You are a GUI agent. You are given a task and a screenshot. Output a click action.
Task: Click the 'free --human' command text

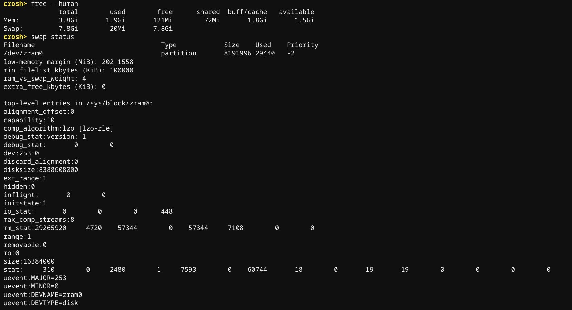coord(55,4)
